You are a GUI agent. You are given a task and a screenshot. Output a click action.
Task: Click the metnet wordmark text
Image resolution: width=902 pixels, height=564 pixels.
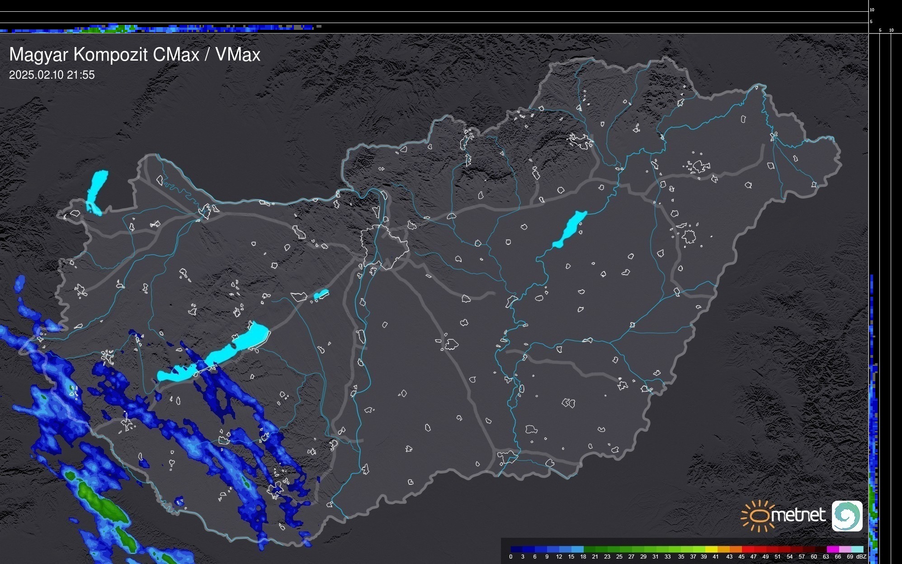pos(798,515)
